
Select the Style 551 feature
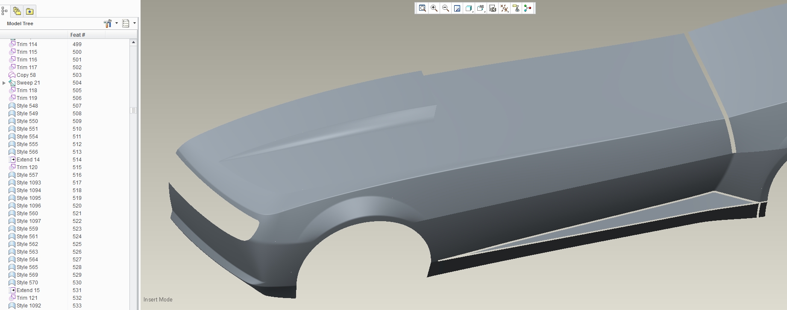(x=23, y=129)
